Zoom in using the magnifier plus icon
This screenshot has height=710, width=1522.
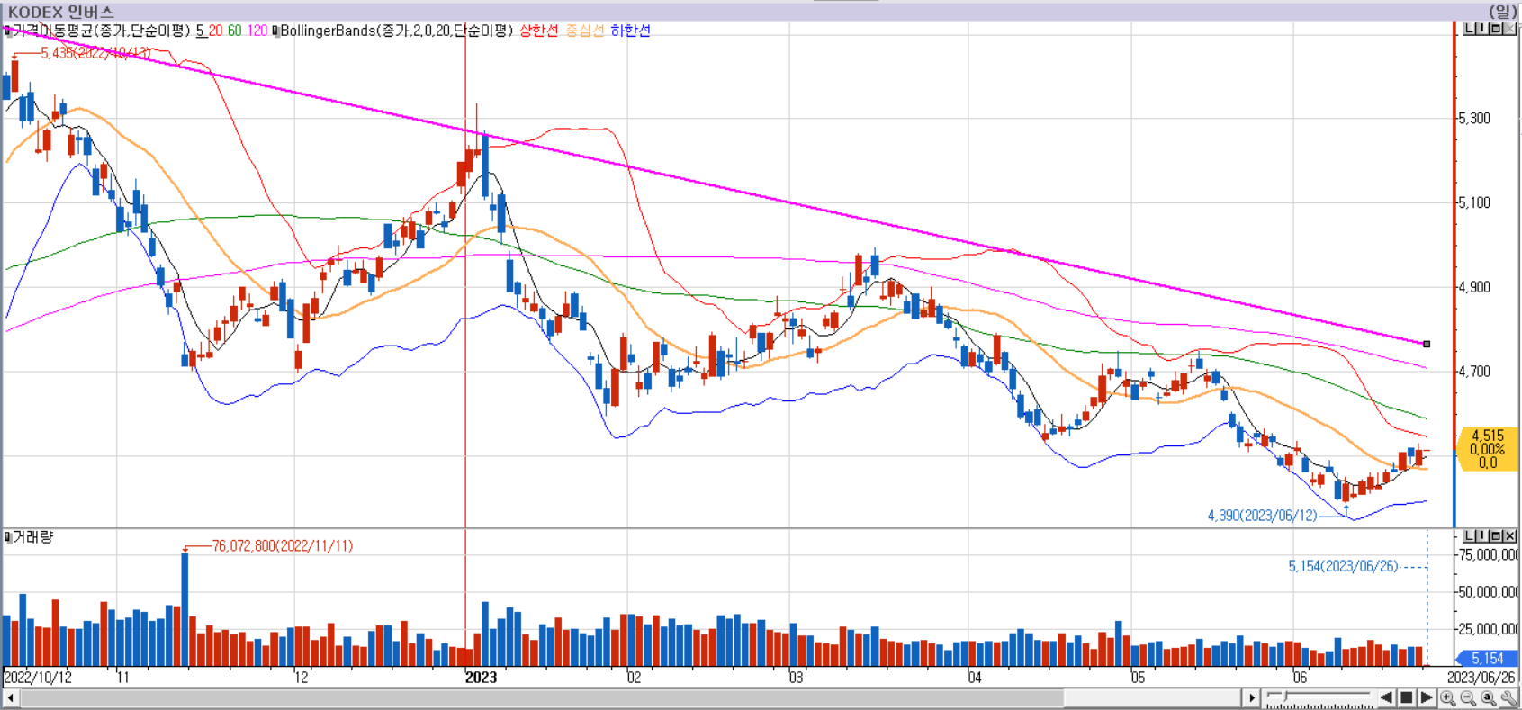(x=1447, y=698)
